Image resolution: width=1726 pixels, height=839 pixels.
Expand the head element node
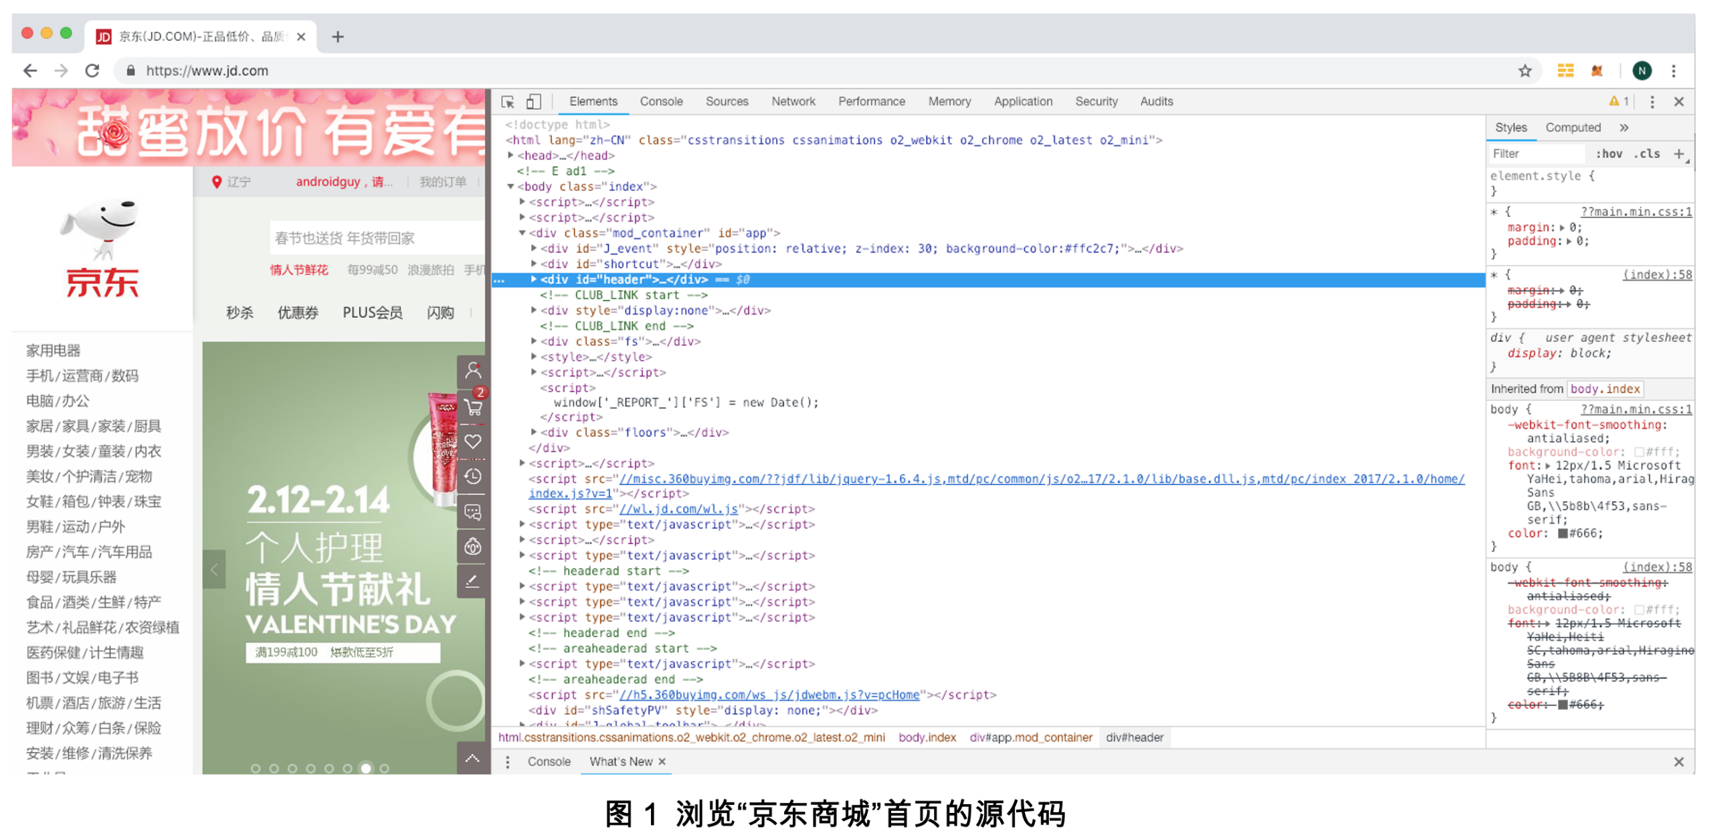click(510, 155)
